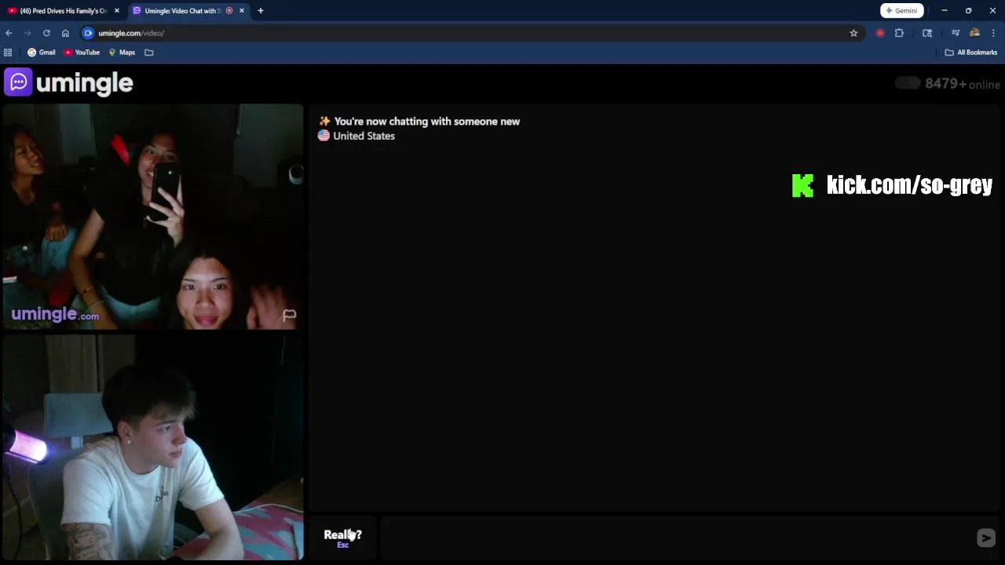The width and height of the screenshot is (1005, 565).
Task: Go back with the browser back arrow
Action: 9,33
